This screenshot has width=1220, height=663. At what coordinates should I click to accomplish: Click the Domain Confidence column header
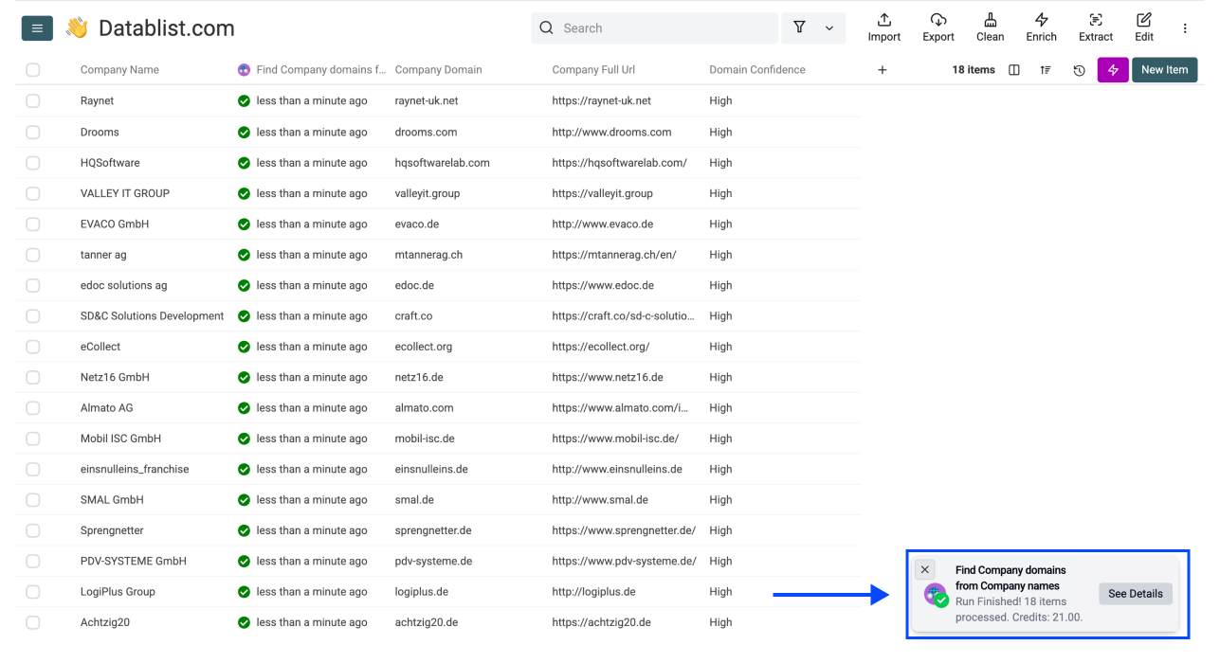pos(757,70)
